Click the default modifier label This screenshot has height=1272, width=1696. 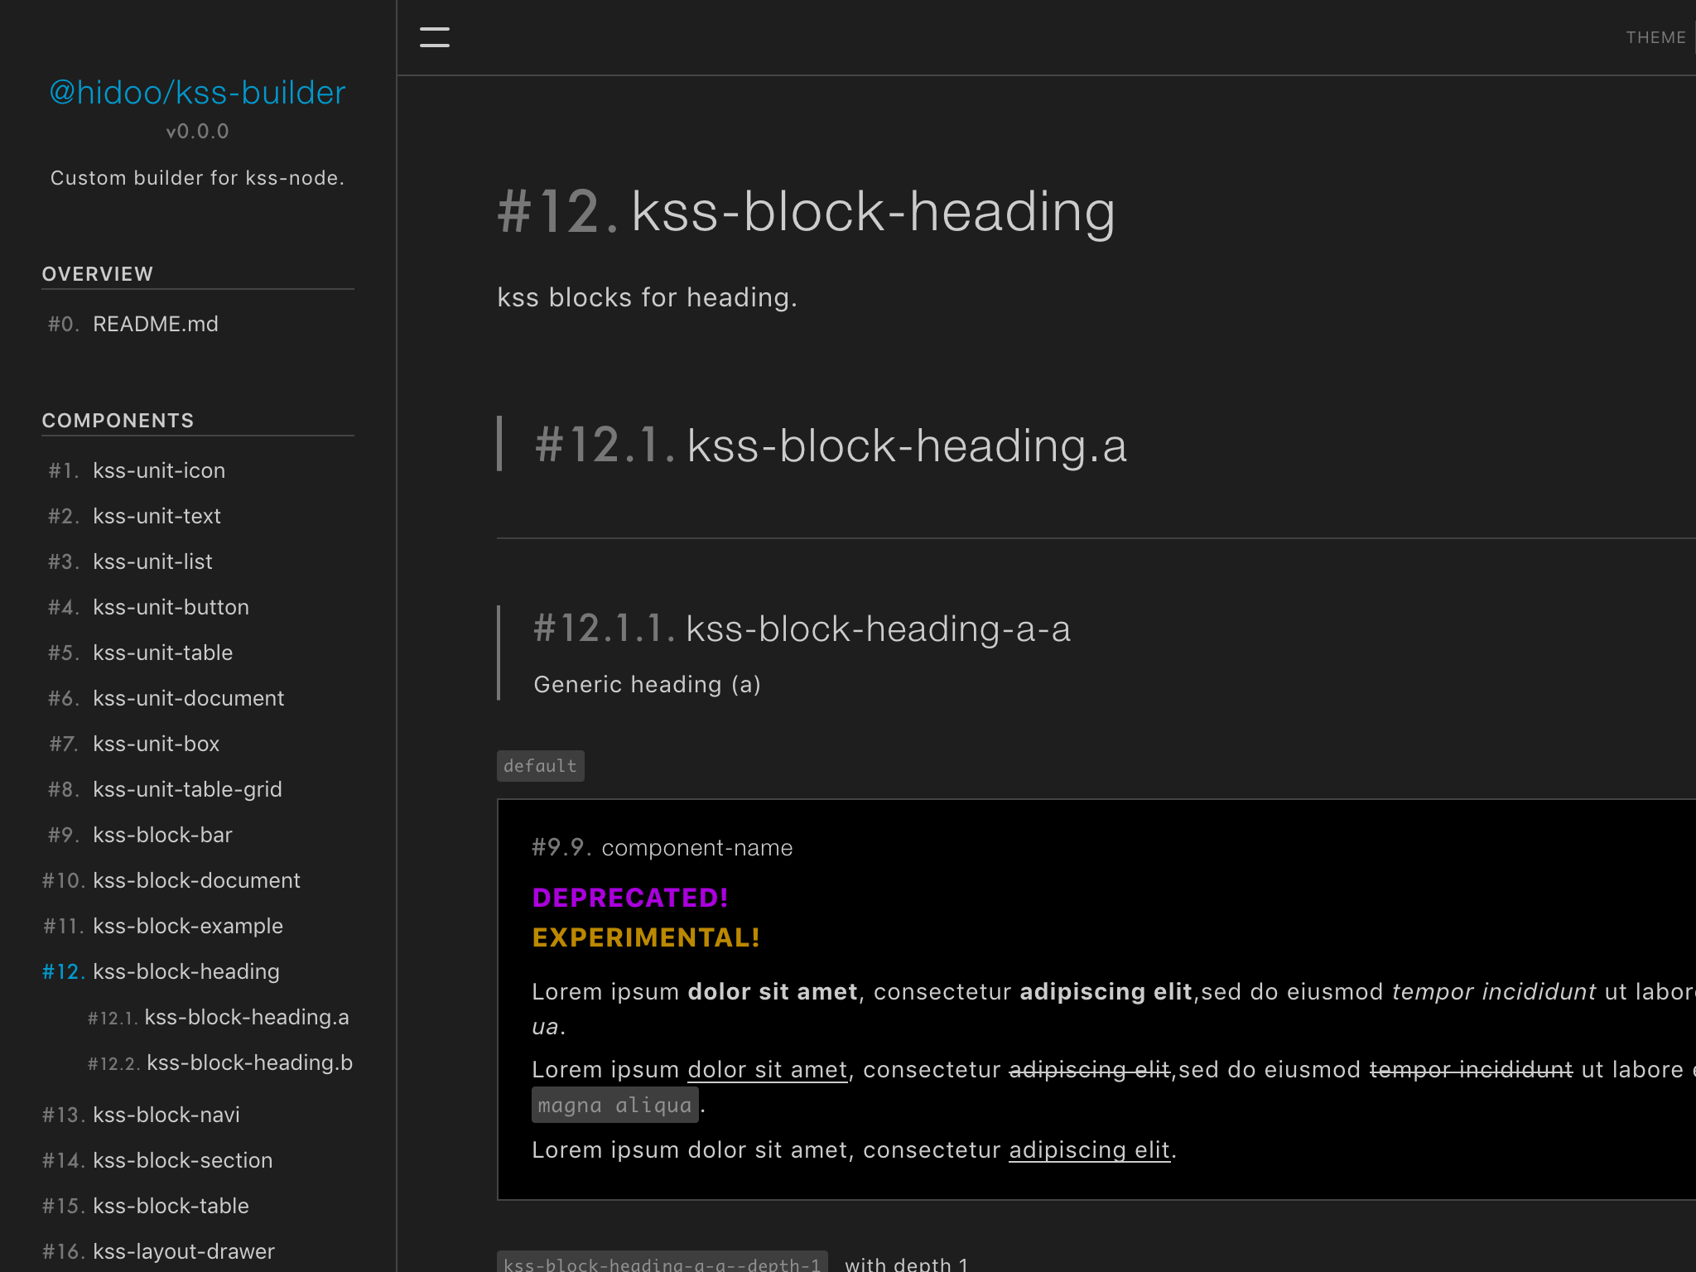click(x=540, y=766)
